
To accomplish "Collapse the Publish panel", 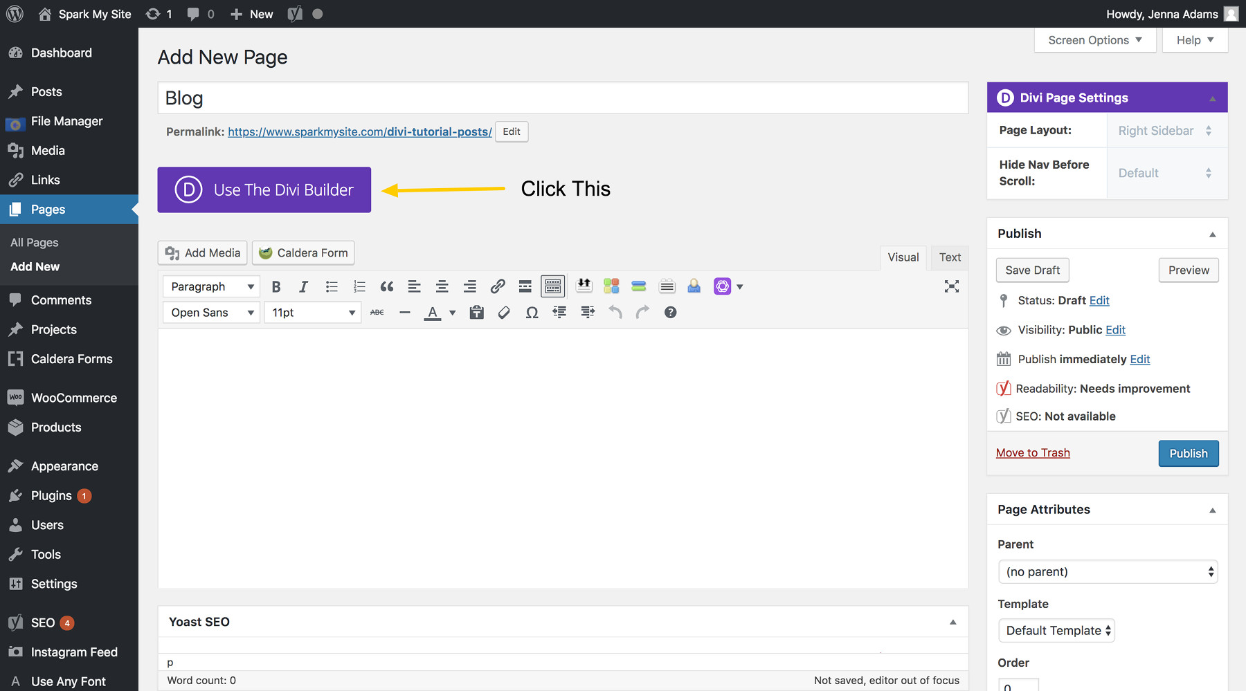I will tap(1213, 234).
